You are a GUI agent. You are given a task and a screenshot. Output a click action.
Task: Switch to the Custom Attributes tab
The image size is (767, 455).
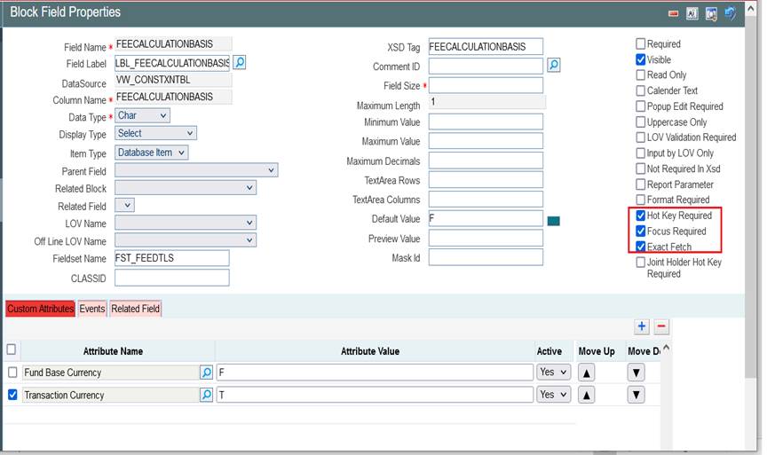[x=40, y=309]
